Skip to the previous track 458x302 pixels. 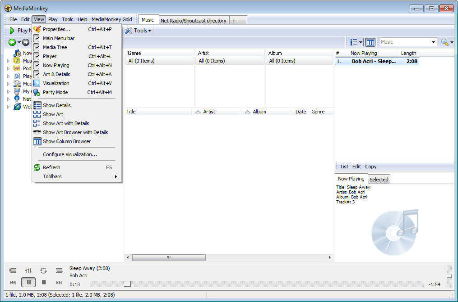pyautogui.click(x=13, y=282)
